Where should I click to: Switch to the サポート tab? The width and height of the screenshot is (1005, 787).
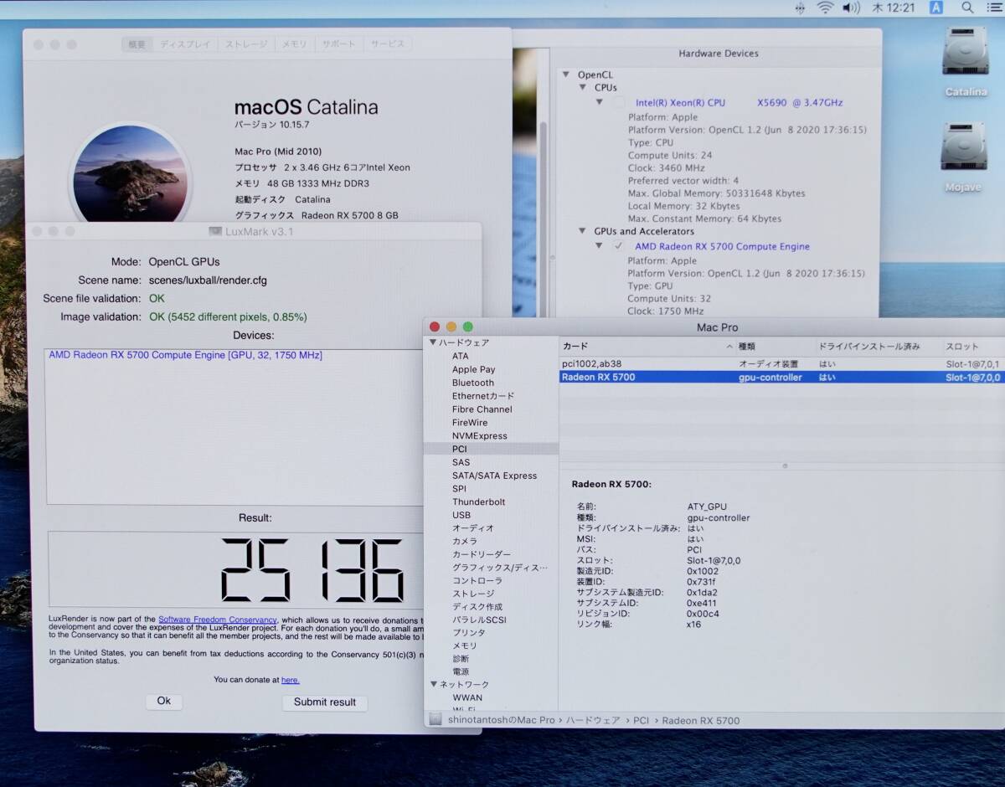pyautogui.click(x=339, y=44)
